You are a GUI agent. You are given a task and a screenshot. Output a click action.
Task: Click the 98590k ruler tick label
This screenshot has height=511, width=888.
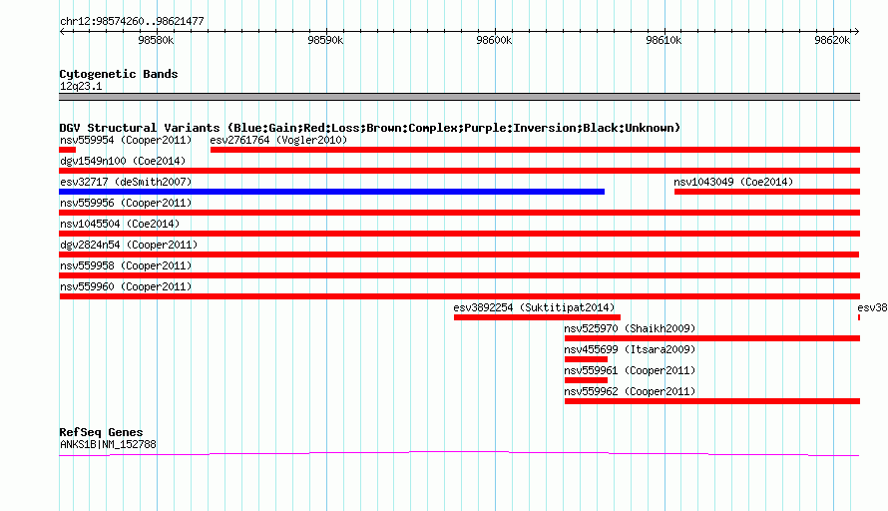tap(325, 40)
